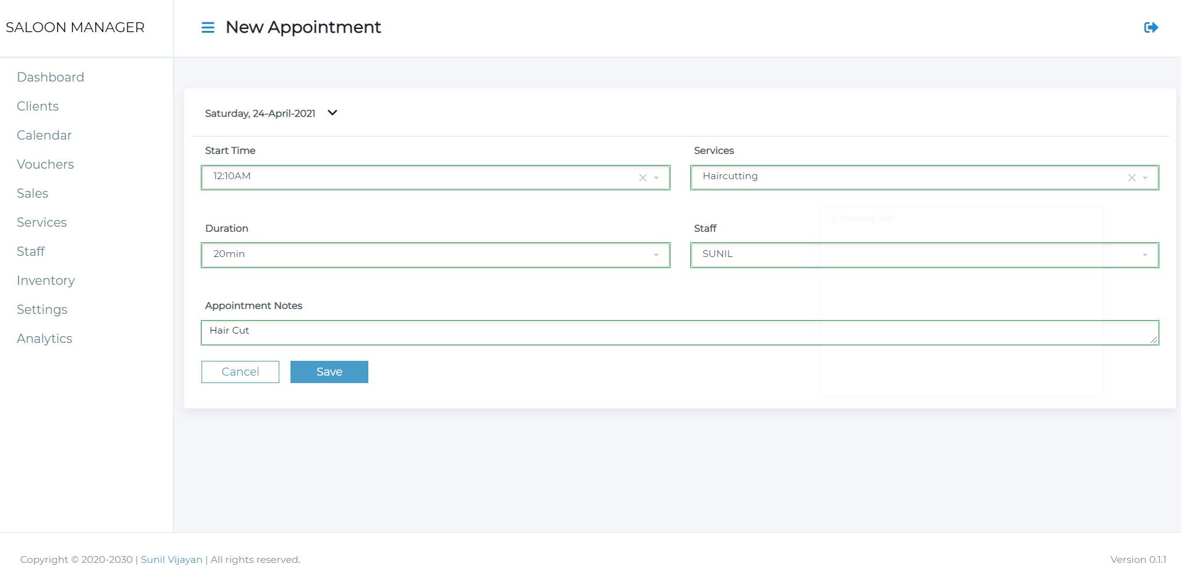Open Dashboard in the sidebar
Screen dimensions: 1181x574
point(51,77)
